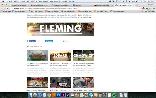Click the Facebook Me gusta button

point(31,41)
